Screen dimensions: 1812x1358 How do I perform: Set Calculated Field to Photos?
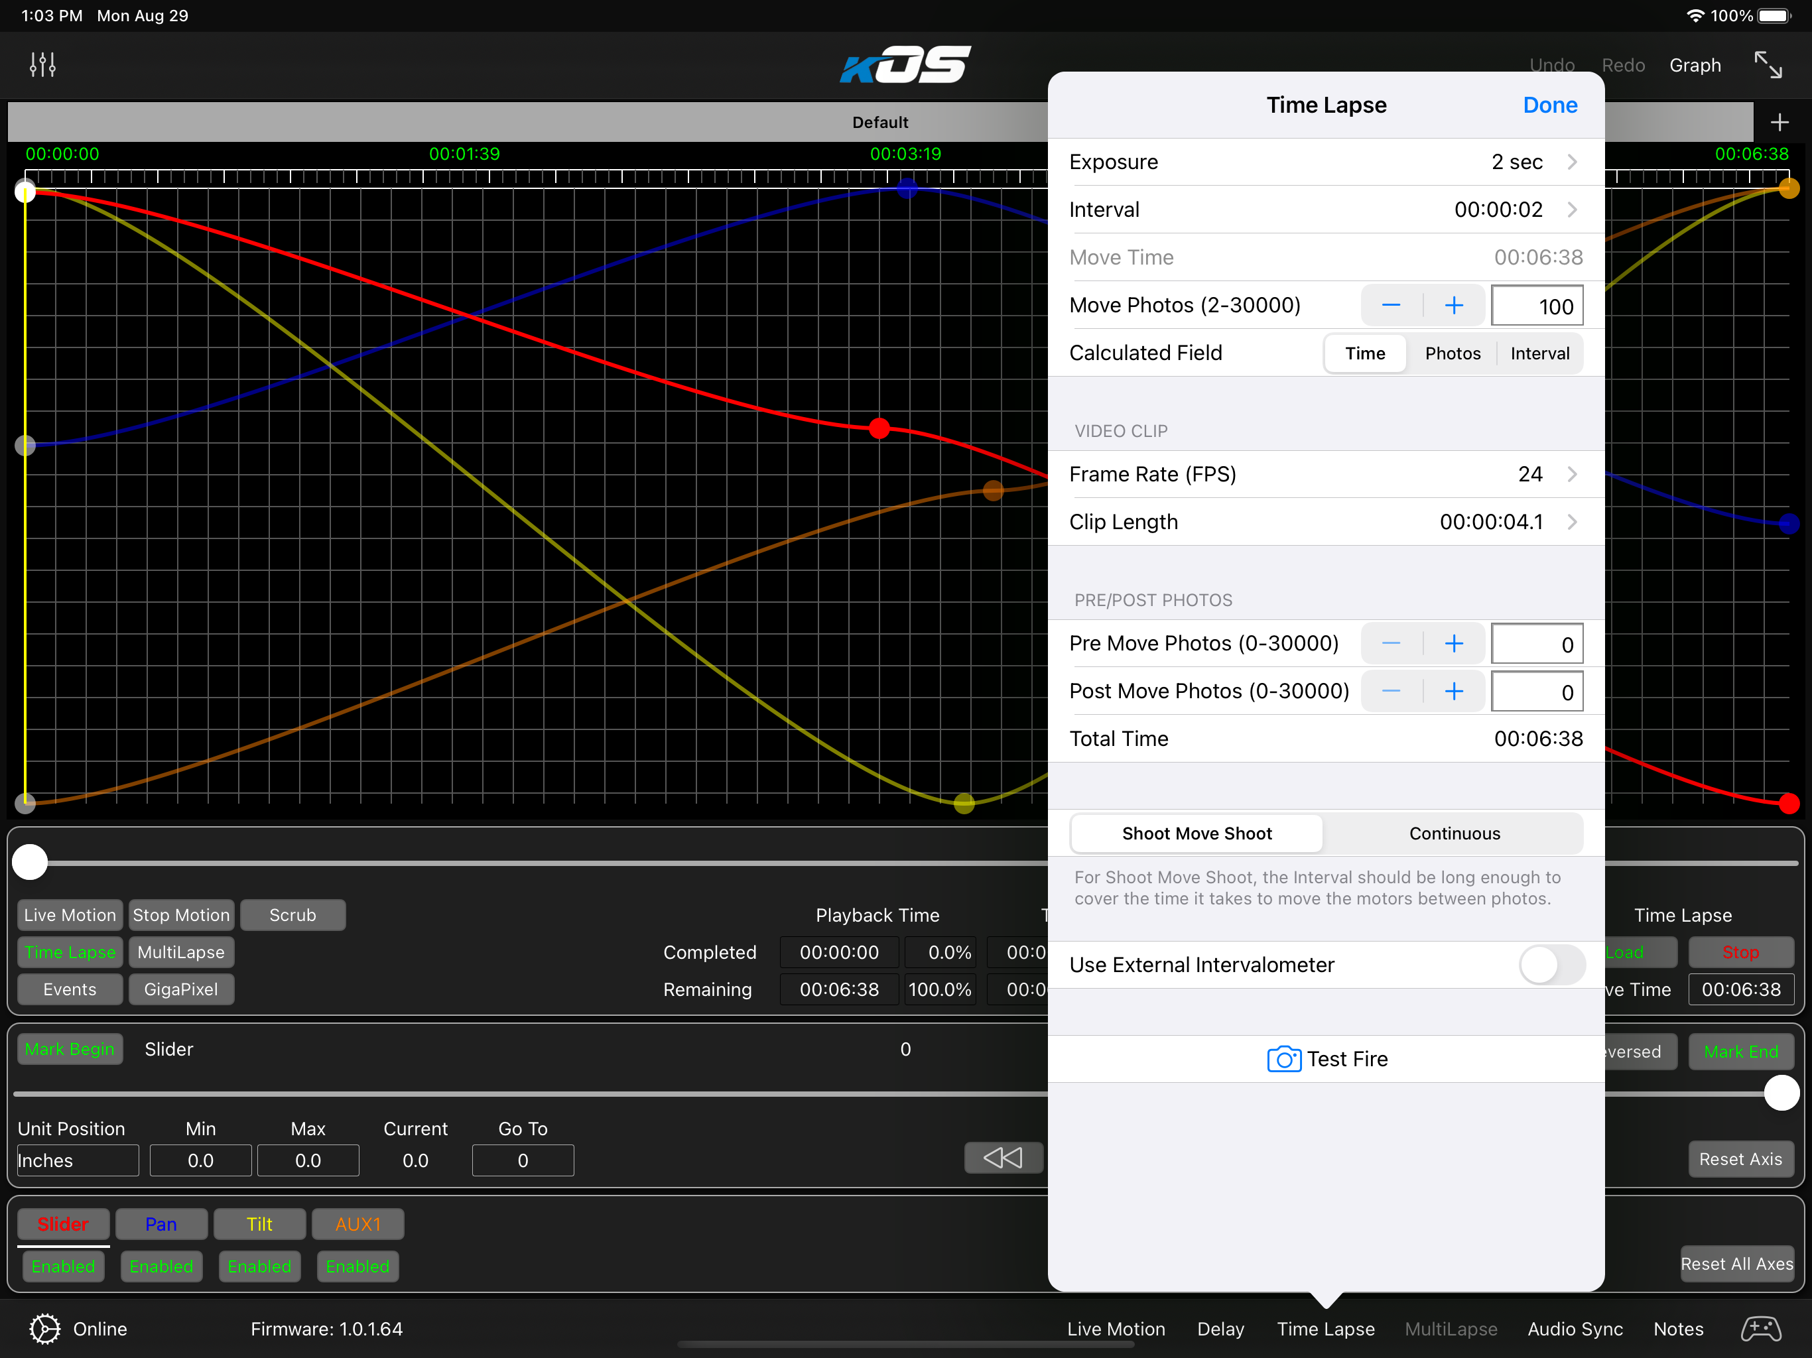pos(1453,353)
